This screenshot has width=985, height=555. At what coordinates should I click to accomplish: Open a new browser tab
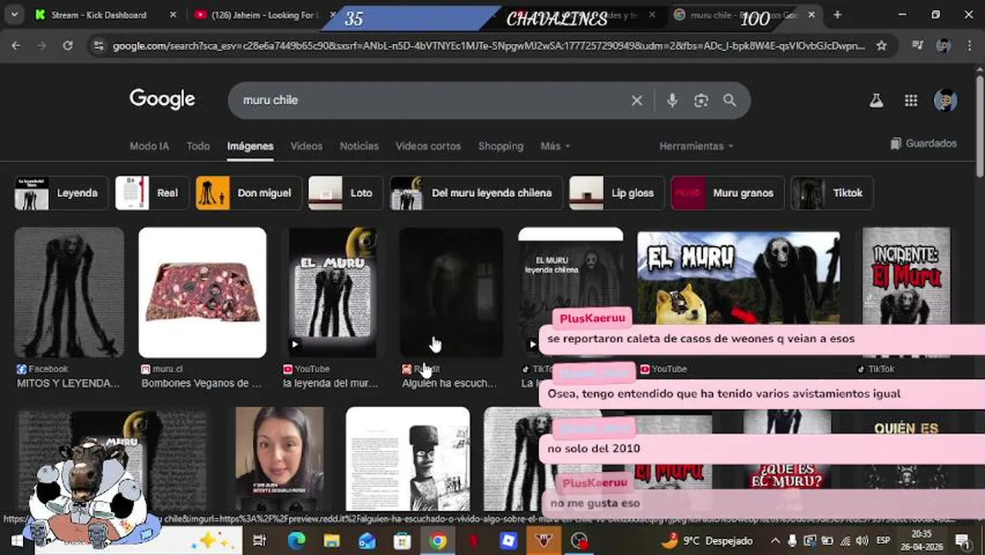coord(837,15)
